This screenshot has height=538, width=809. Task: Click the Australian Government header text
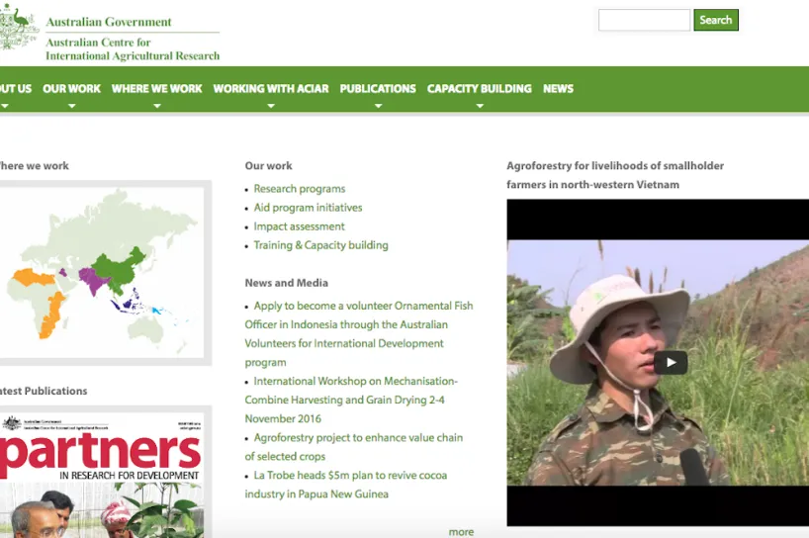coord(109,22)
